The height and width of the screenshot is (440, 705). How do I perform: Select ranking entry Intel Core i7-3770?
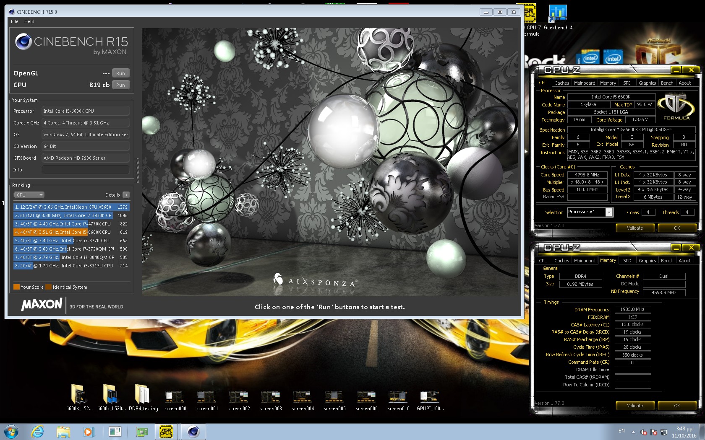point(71,241)
